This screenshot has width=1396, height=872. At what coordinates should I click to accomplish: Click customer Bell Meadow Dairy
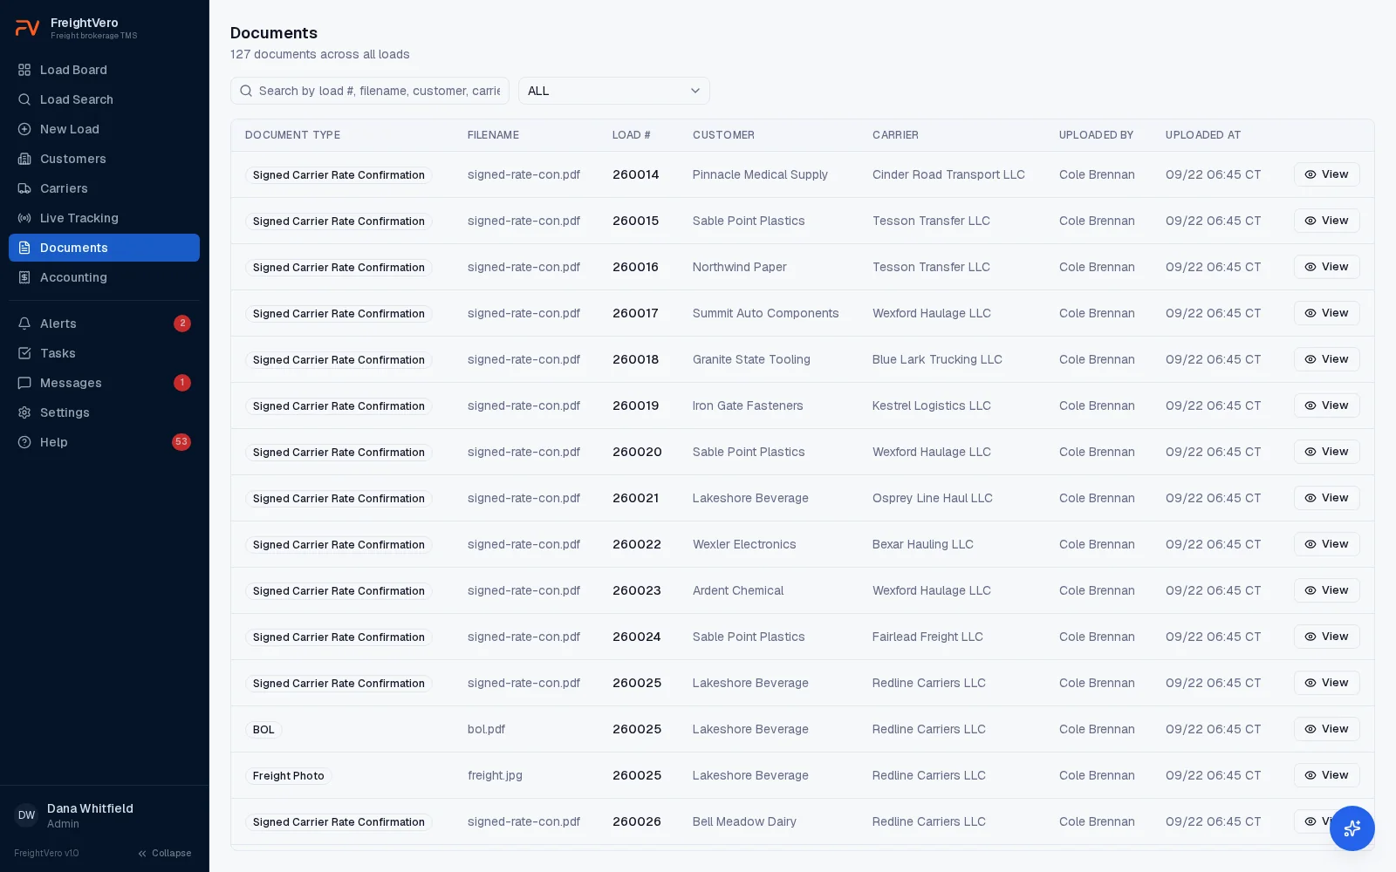pyautogui.click(x=744, y=821)
